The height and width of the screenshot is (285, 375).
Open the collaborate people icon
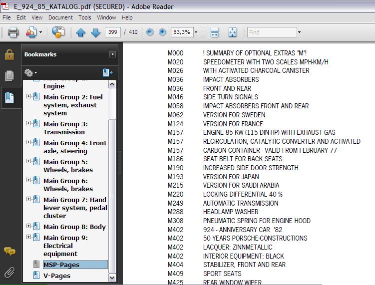coord(31,32)
